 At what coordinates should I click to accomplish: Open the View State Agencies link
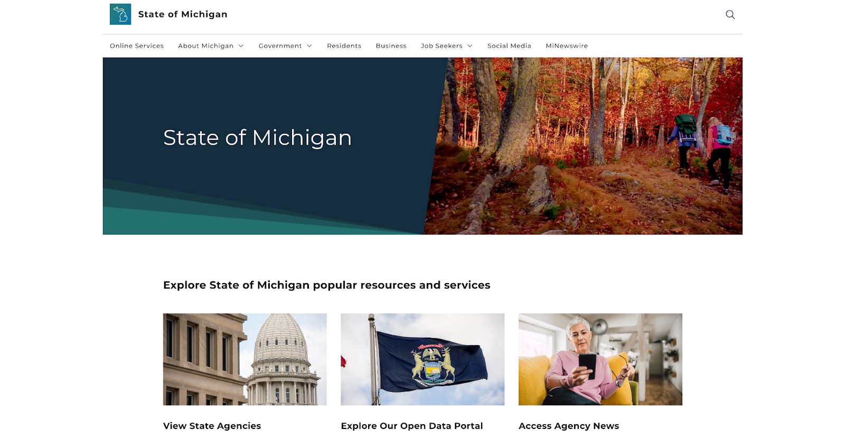click(212, 426)
